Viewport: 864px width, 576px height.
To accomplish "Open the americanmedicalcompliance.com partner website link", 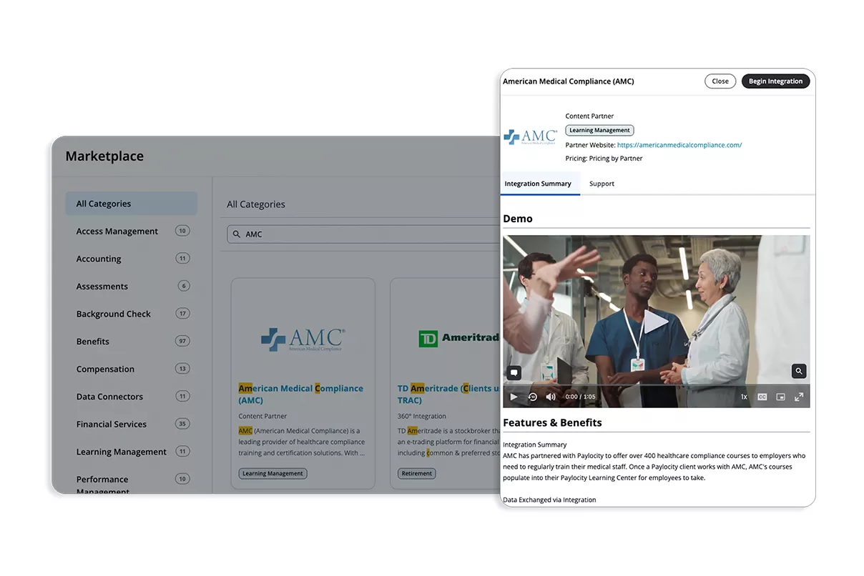I will 679,145.
